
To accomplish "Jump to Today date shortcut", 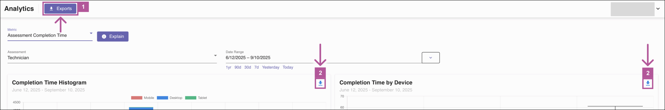I will (288, 67).
